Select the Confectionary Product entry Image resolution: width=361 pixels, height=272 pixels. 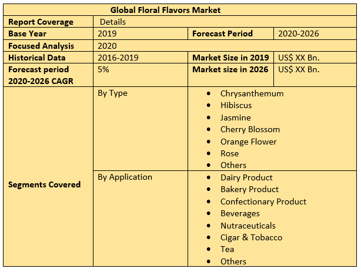pyautogui.click(x=263, y=202)
